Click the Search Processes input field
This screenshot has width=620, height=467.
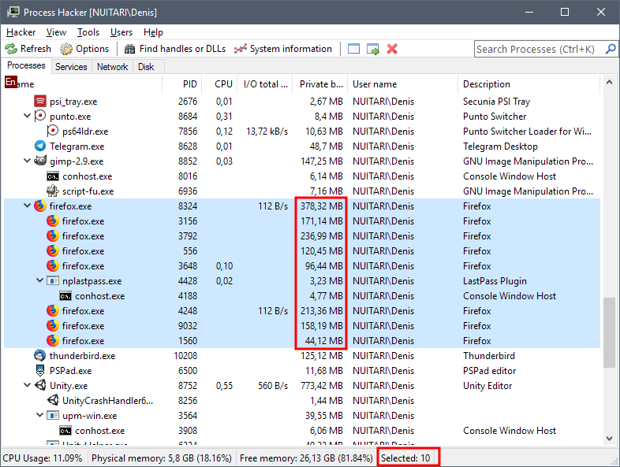tap(540, 49)
